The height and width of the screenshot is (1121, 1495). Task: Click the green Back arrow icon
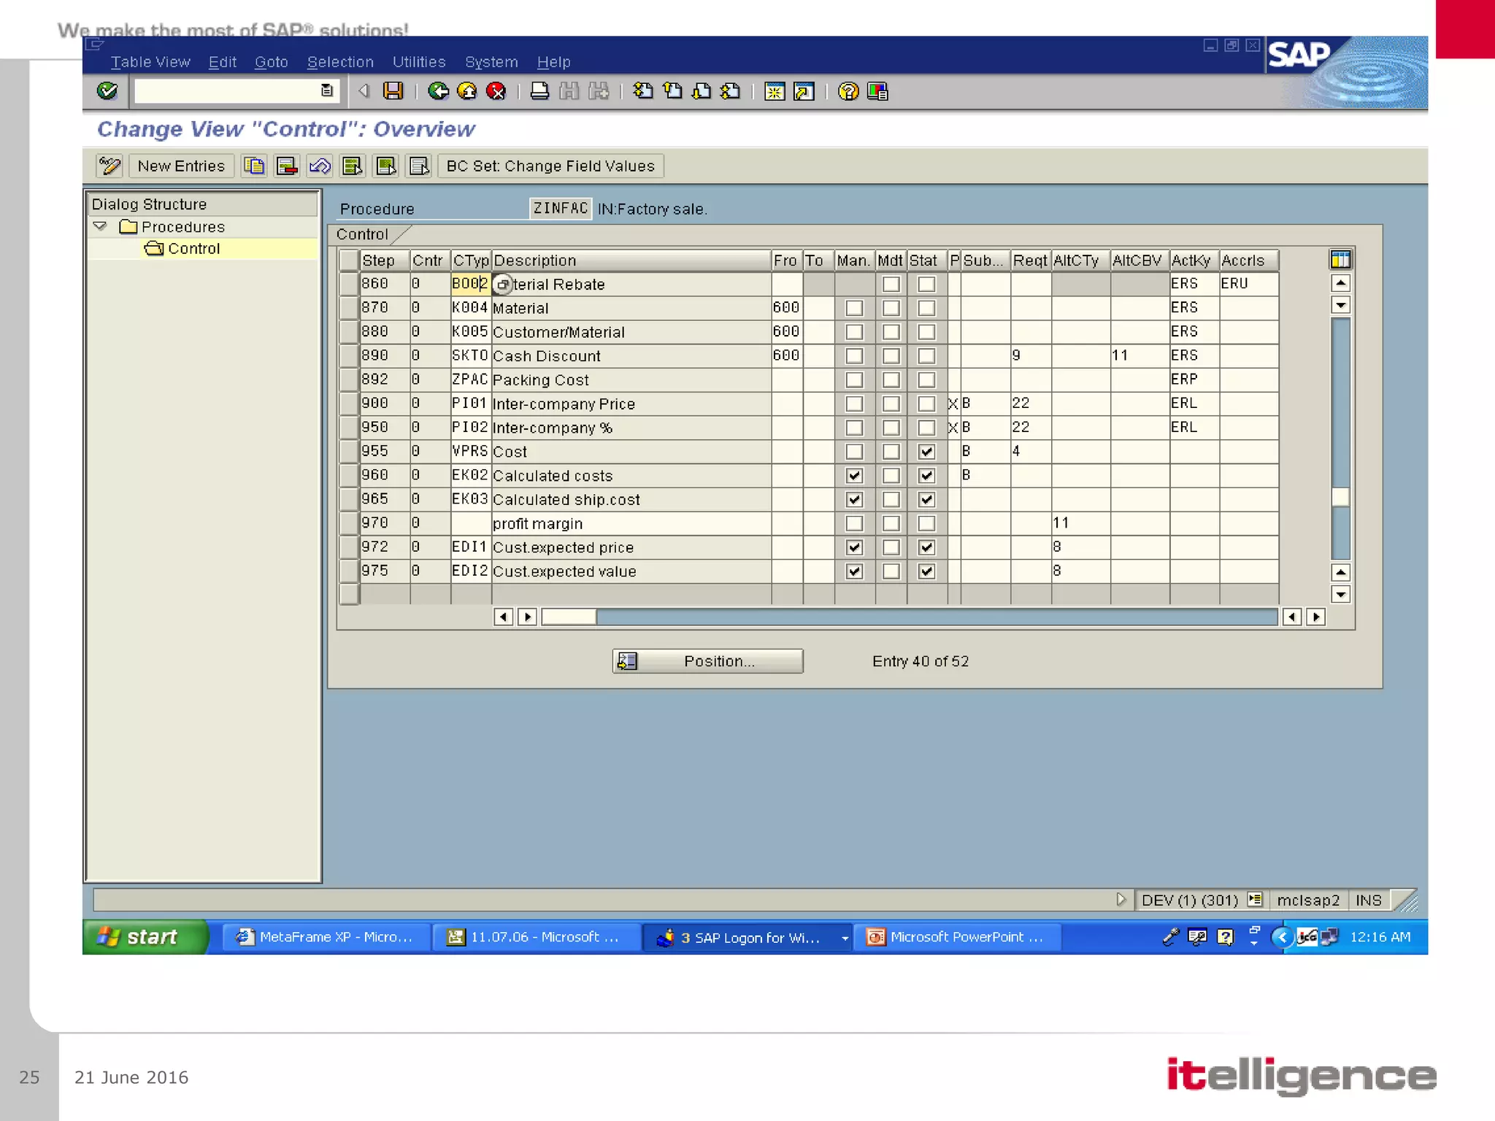point(438,91)
